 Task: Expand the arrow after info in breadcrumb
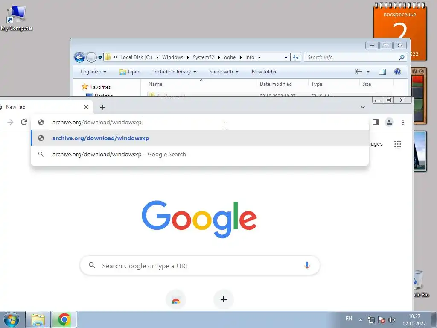click(x=259, y=58)
